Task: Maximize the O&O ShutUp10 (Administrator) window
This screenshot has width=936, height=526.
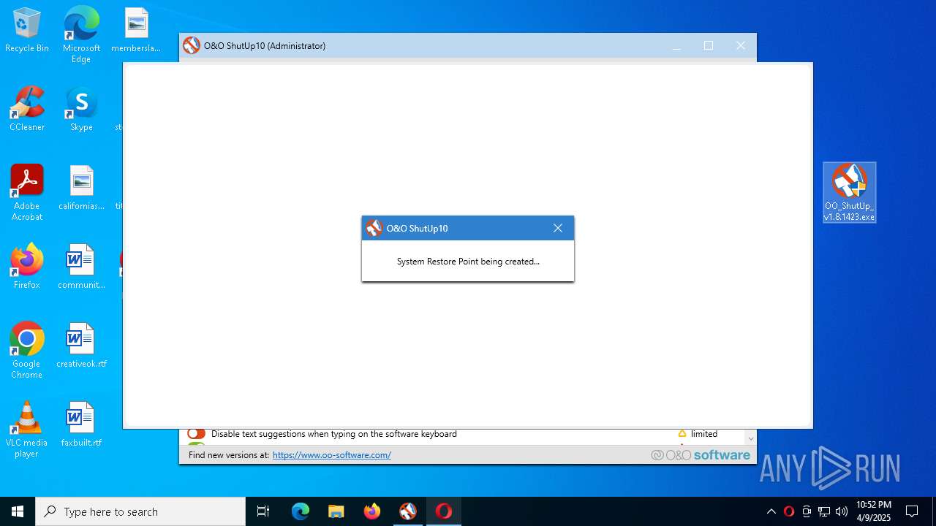Action: (709, 45)
